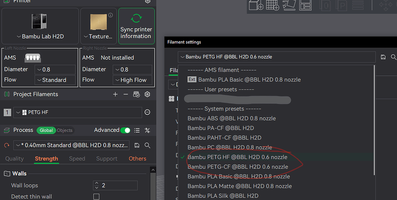The width and height of the screenshot is (397, 200).
Task: Save the process preset via the disk icon
Action: tap(137, 145)
